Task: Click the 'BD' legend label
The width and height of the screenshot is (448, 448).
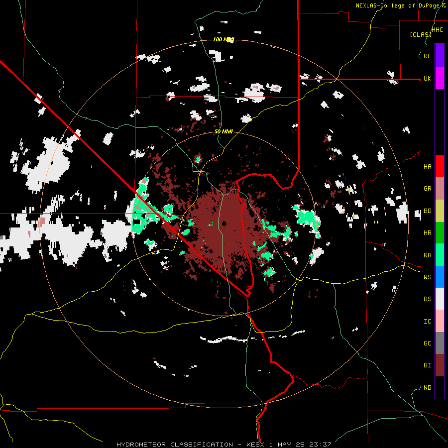Action: point(427,211)
